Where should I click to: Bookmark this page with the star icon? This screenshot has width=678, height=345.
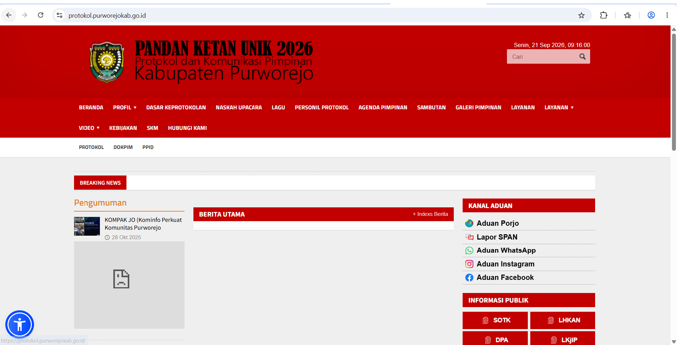(x=581, y=15)
